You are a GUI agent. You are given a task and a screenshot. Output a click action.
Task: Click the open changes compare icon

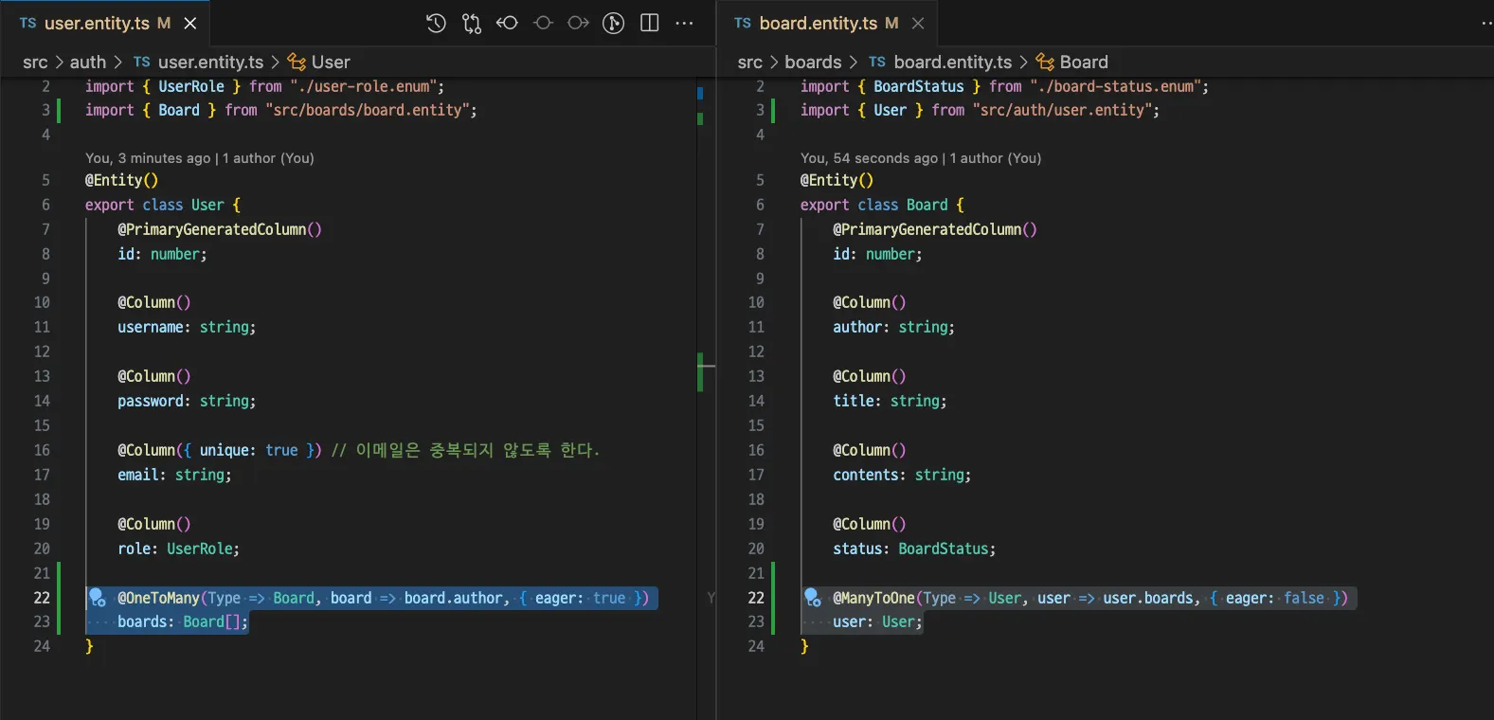(x=472, y=23)
